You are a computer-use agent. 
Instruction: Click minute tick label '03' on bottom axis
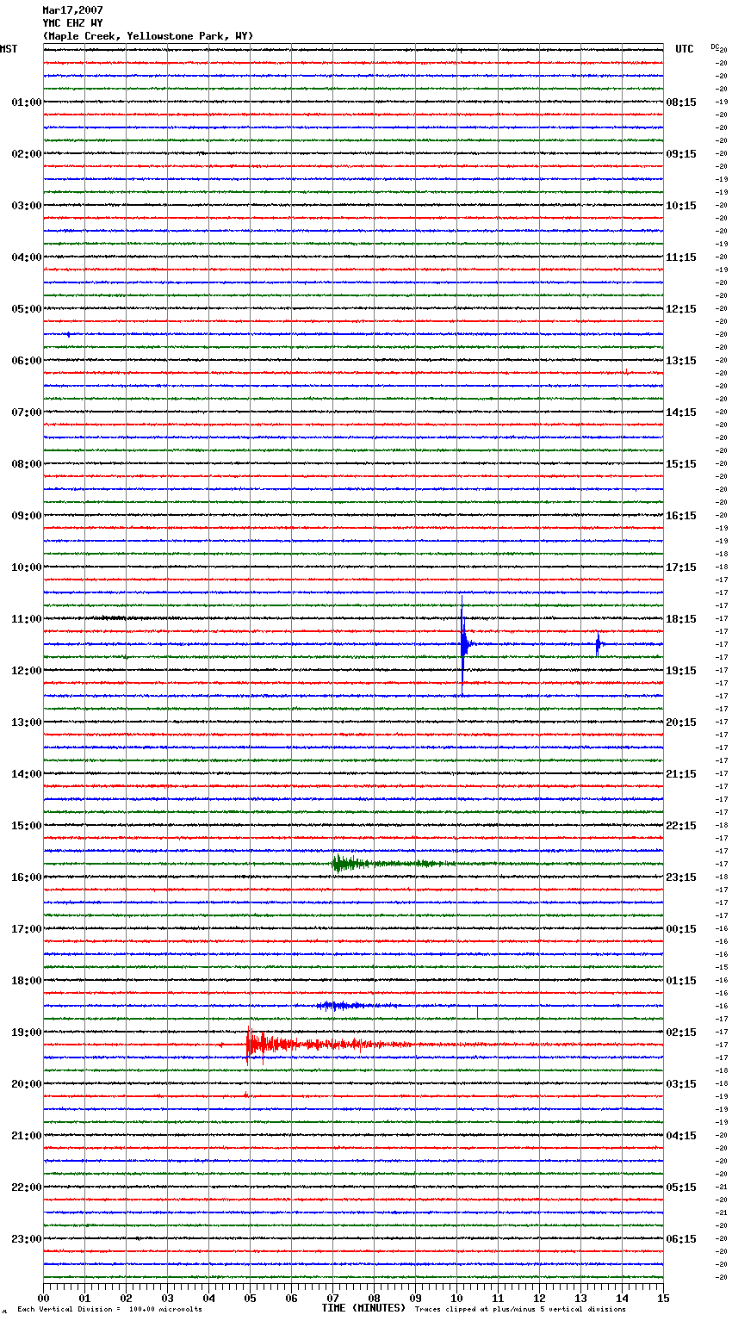[x=167, y=1298]
